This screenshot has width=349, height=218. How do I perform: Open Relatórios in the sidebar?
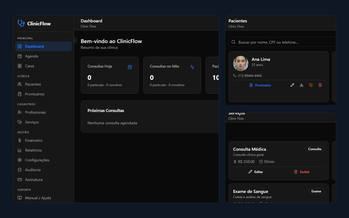[43, 150]
